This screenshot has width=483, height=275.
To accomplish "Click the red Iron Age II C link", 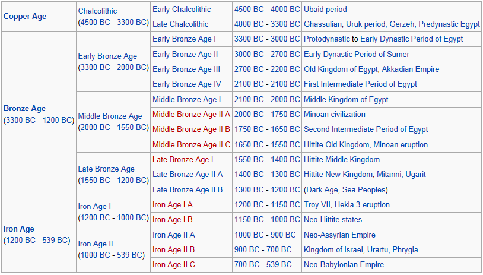I will point(174,264).
